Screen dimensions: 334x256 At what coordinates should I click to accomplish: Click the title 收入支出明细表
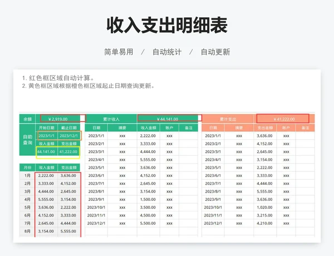click(167, 26)
